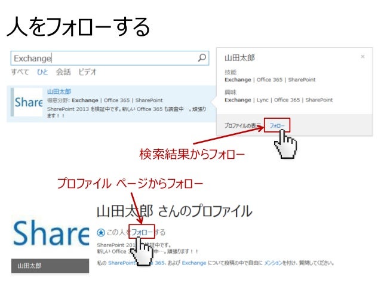Click 技能 label in hover card
Viewport: 381px width, 286px height.
(231, 72)
